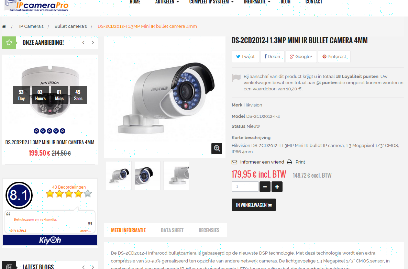Show next offer in Onze Aanbieding

(x=92, y=43)
